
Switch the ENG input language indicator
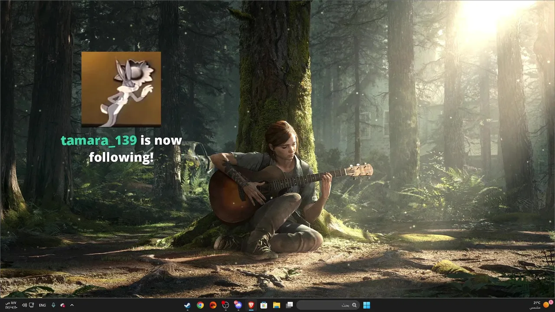click(42, 305)
